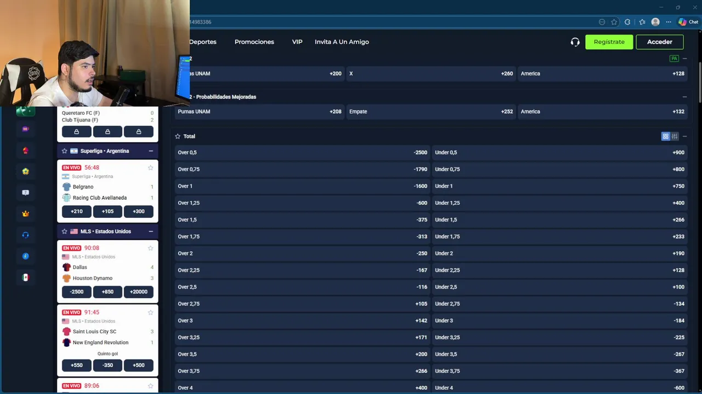Select Under 2,75 at -134

(x=559, y=304)
